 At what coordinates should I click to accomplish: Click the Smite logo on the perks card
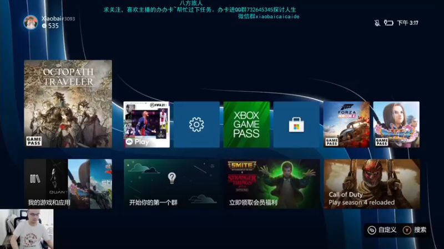pos(242,165)
